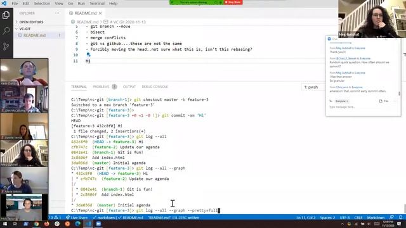Switch to the Output panel tab
Image resolution: width=406 pixels, height=228 pixels.
[x=129, y=87]
